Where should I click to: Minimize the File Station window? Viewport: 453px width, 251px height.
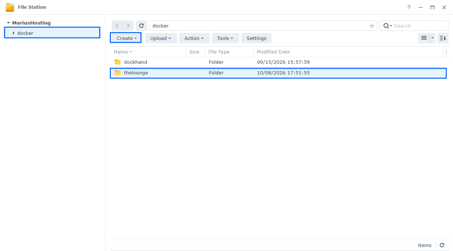click(421, 7)
